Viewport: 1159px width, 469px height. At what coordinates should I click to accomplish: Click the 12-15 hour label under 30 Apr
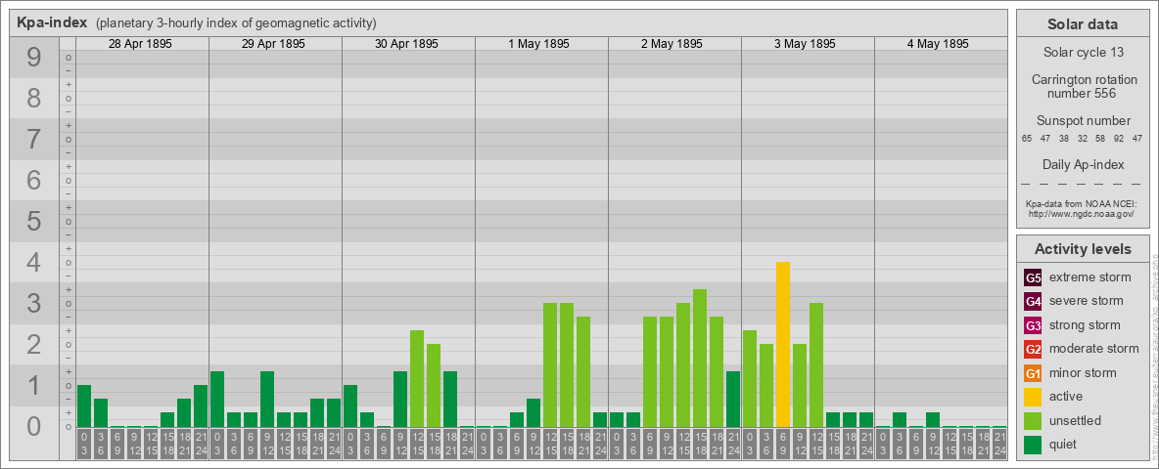coord(417,445)
